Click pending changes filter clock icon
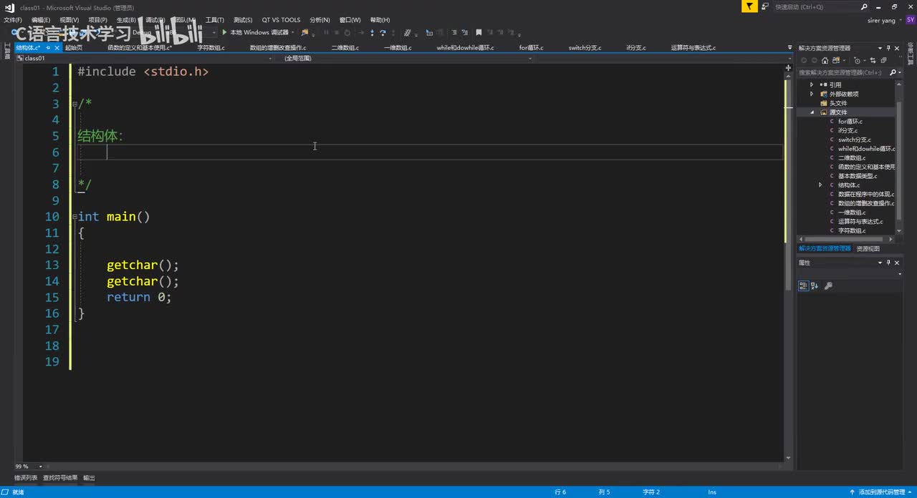The width and height of the screenshot is (917, 498). [858, 61]
